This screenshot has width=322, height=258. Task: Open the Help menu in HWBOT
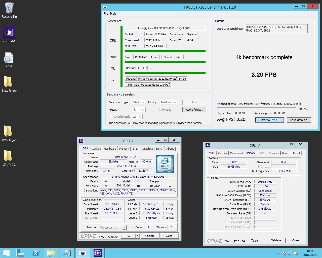(113, 14)
